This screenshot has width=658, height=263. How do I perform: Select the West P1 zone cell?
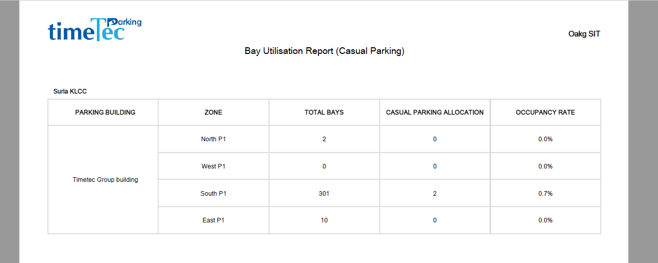tap(213, 166)
